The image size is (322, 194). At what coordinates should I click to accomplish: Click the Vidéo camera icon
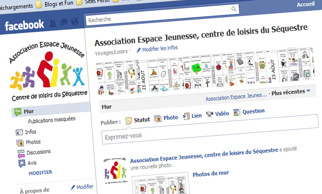(x=210, y=114)
